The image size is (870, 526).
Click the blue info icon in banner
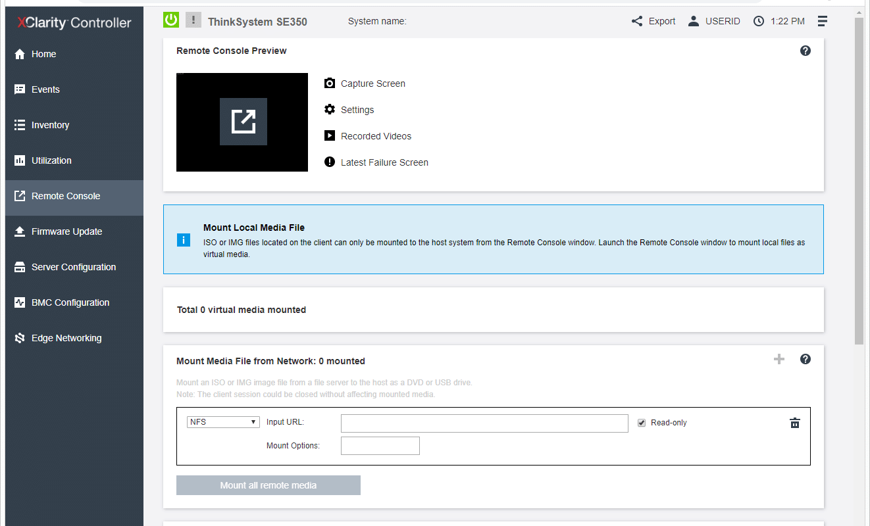tap(184, 240)
